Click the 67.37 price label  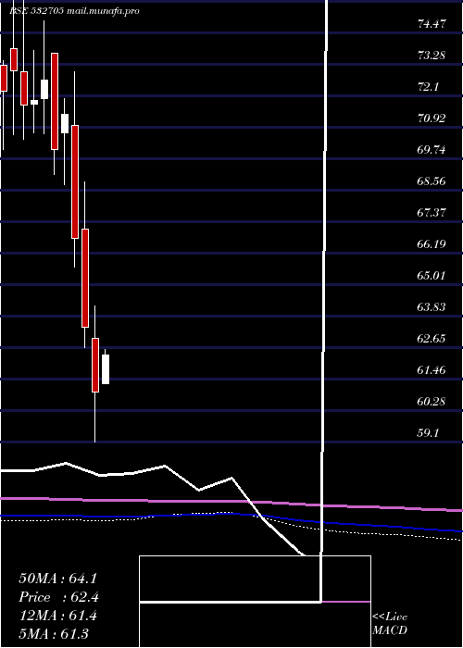pyautogui.click(x=432, y=212)
